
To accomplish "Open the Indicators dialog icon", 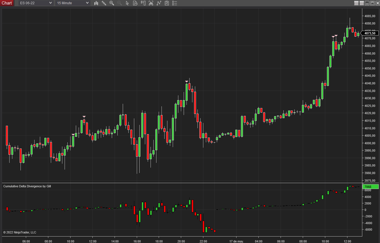I will 151,3.
